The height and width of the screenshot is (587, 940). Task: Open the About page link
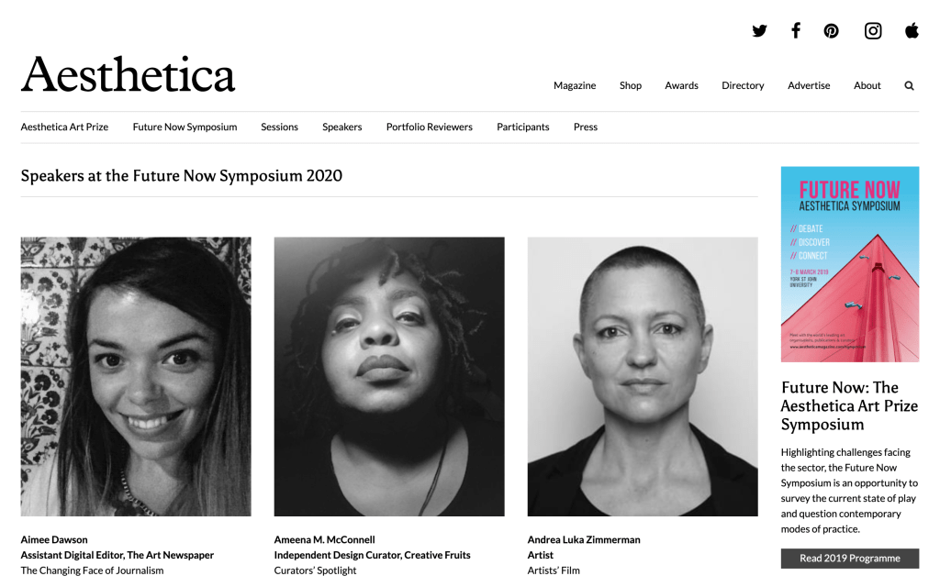867,85
